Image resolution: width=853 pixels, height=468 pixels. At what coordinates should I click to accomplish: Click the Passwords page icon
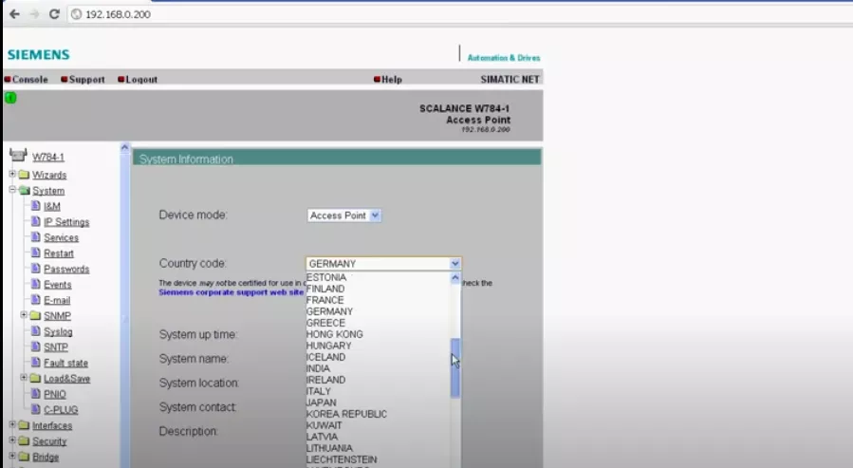coord(35,269)
